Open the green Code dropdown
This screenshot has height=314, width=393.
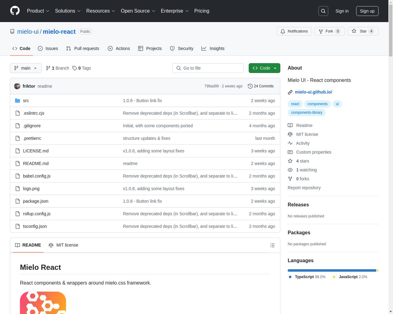[264, 68]
